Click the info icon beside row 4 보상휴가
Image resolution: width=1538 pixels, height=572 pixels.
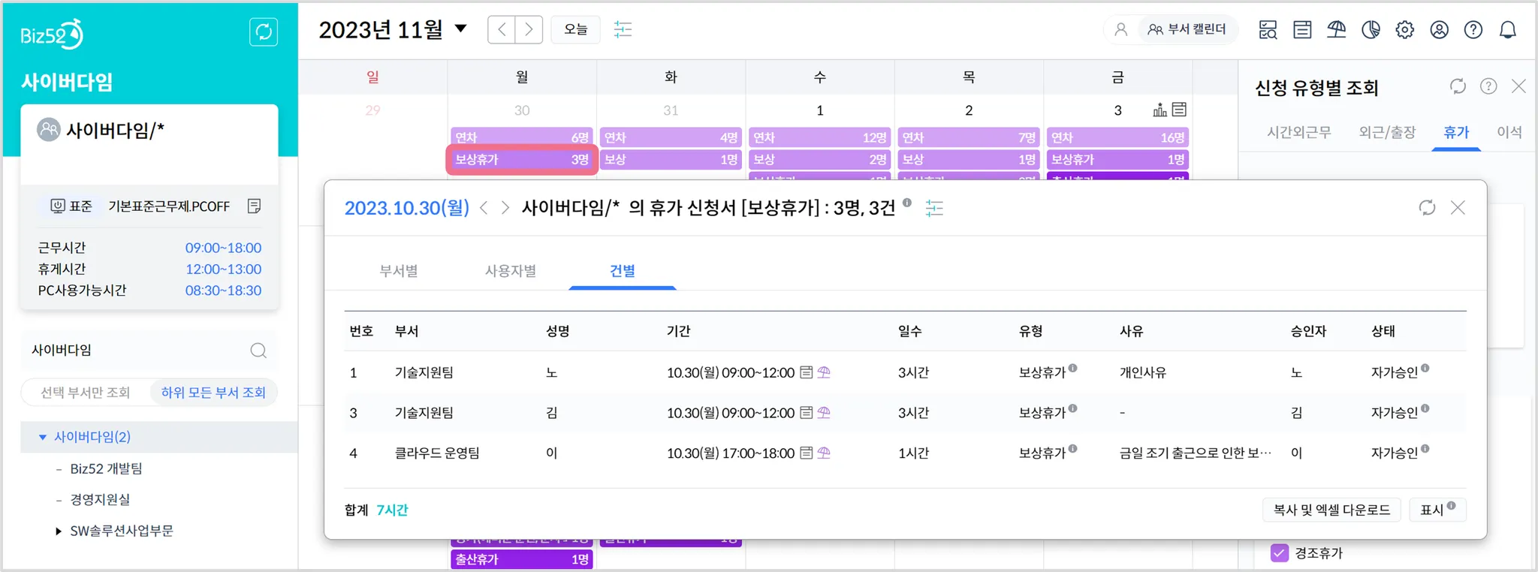(1073, 449)
